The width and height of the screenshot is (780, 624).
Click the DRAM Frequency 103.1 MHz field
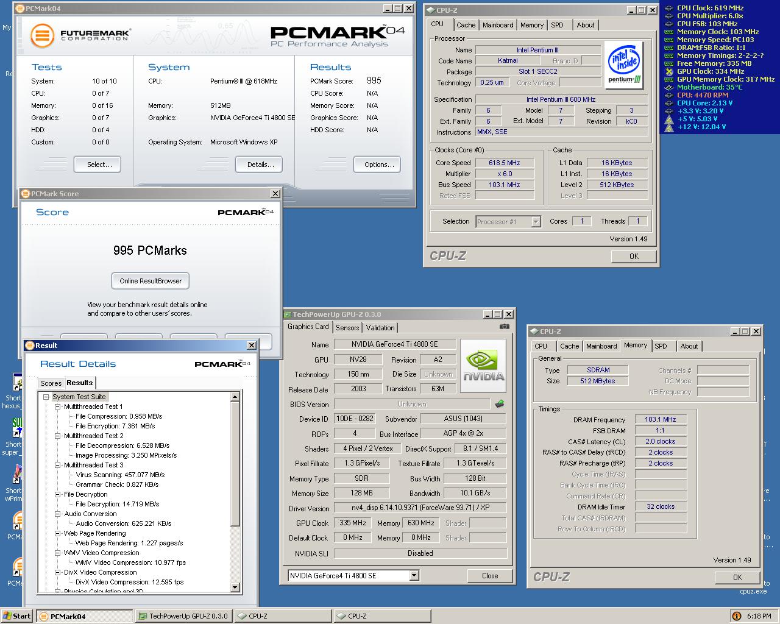coord(661,419)
